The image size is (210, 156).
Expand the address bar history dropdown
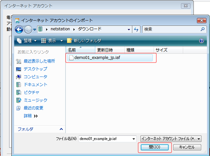coord(129,29)
